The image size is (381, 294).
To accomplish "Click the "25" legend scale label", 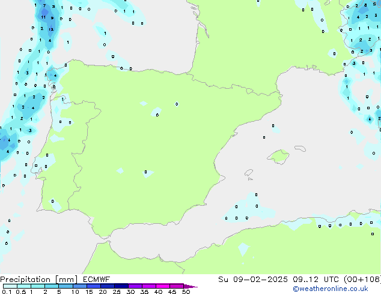I will point(117,292).
